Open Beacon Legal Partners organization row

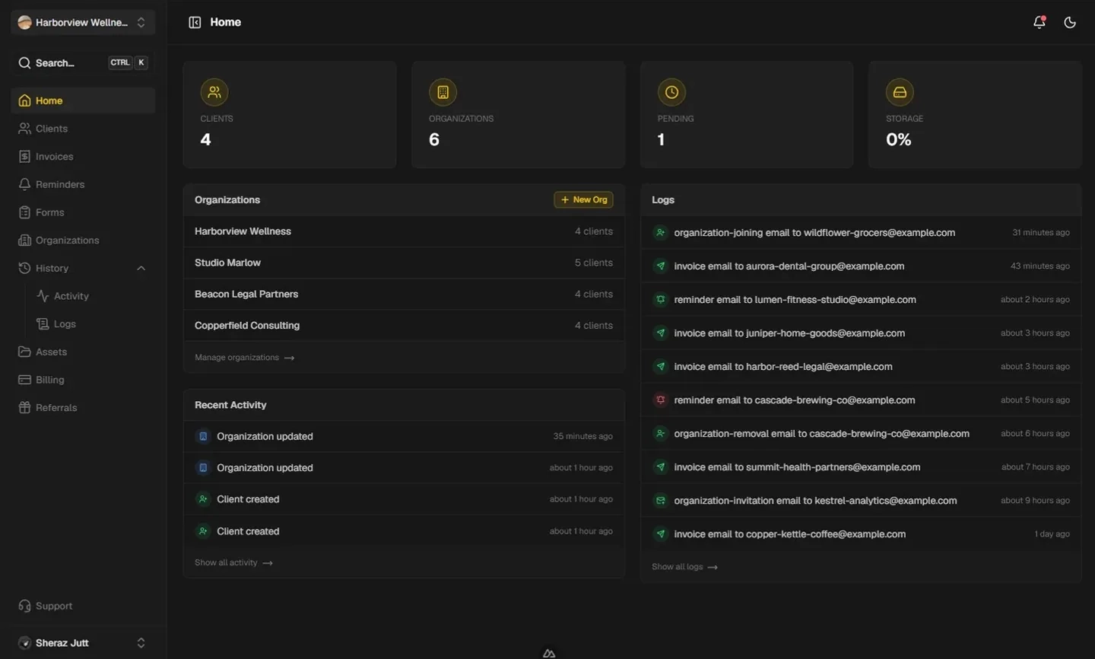[x=404, y=294]
